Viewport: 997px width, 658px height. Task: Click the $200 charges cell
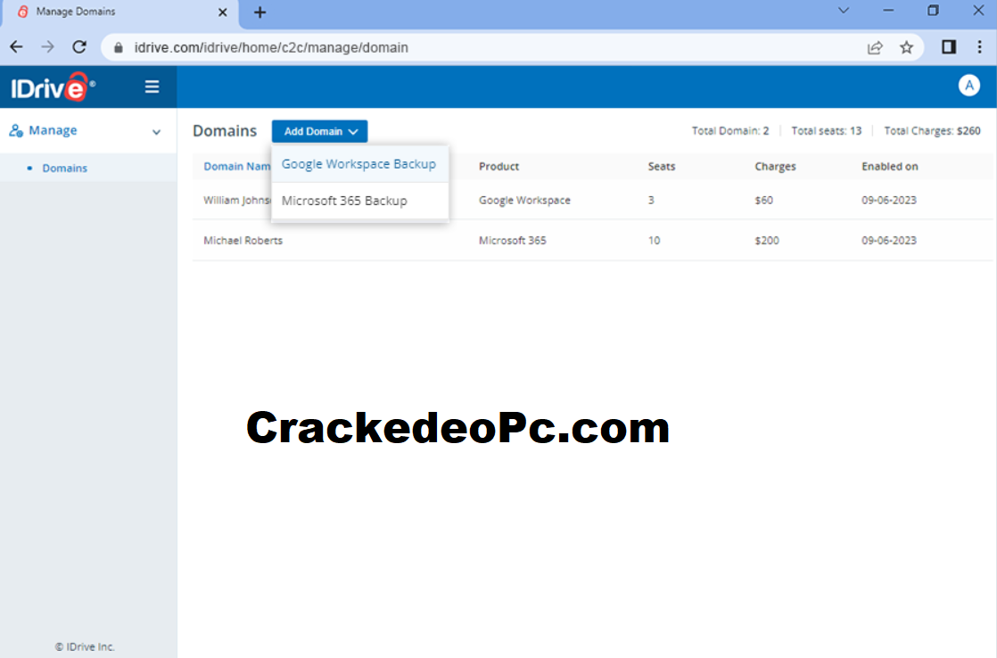[x=767, y=241]
